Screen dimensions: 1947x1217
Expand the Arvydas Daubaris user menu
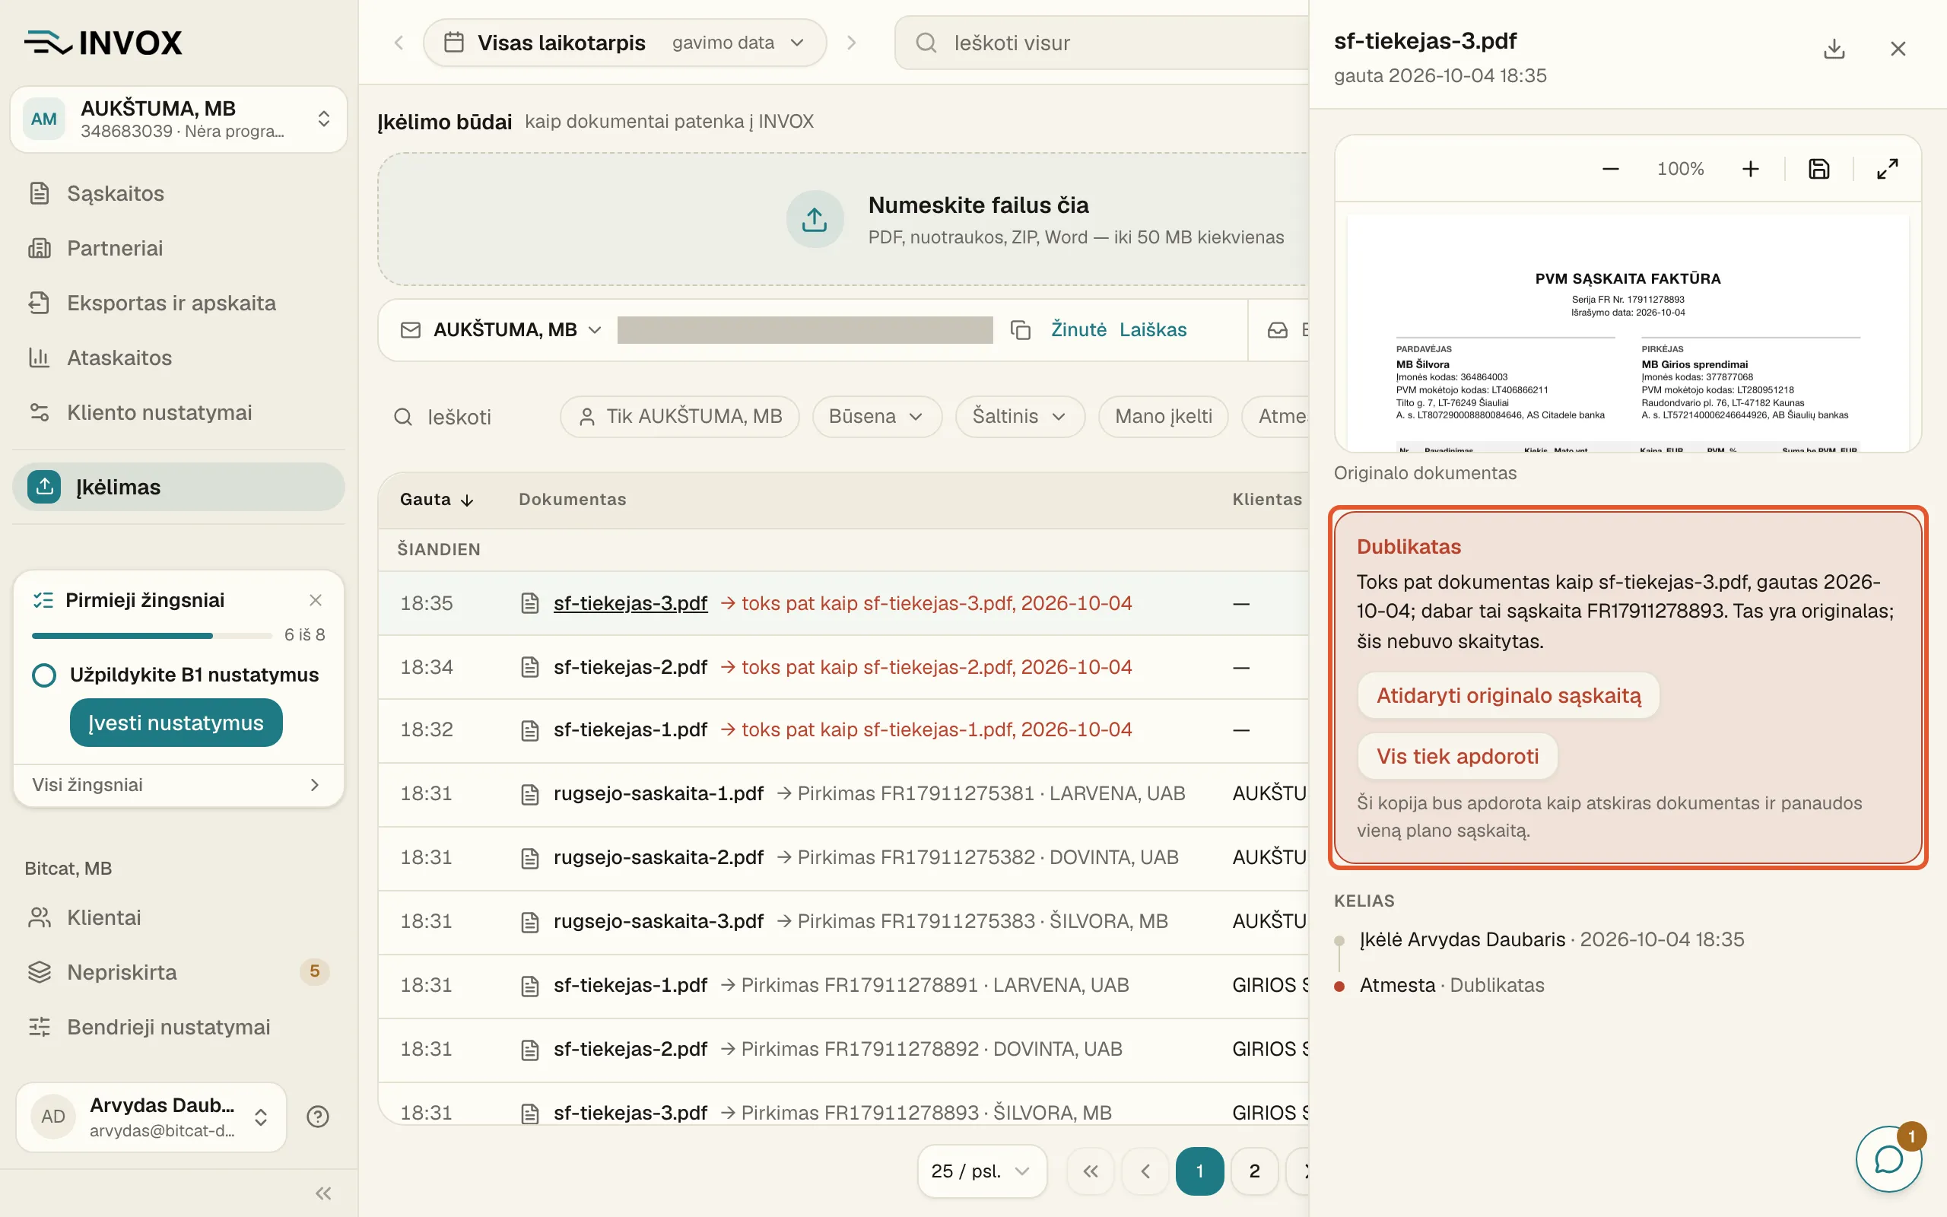point(151,1117)
